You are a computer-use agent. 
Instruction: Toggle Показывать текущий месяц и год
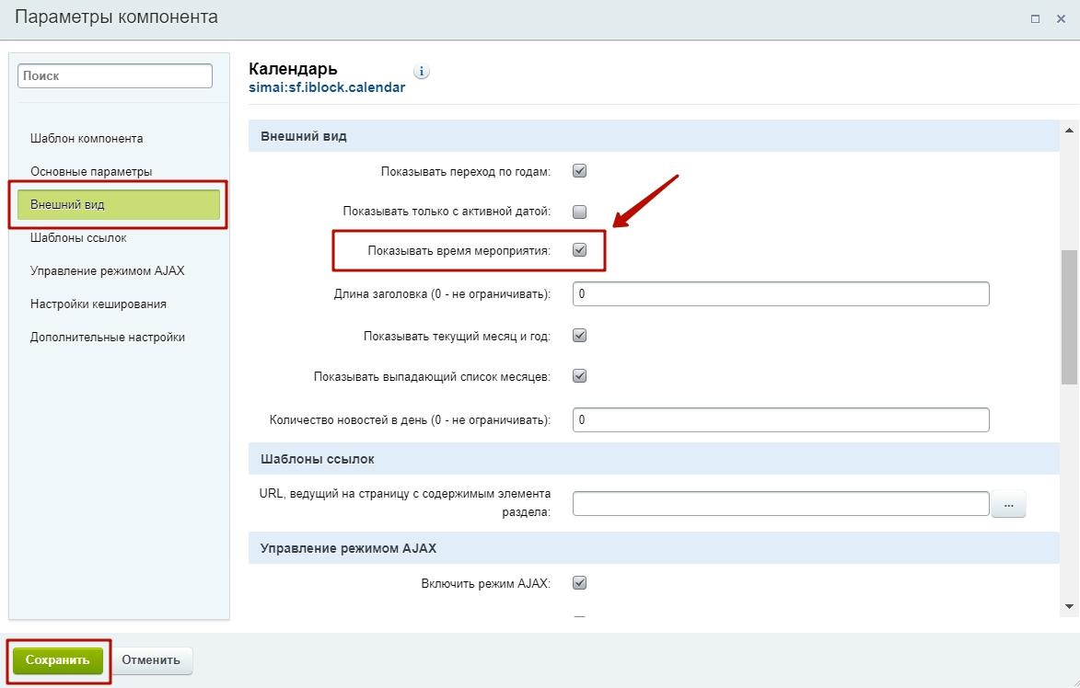pyautogui.click(x=580, y=336)
